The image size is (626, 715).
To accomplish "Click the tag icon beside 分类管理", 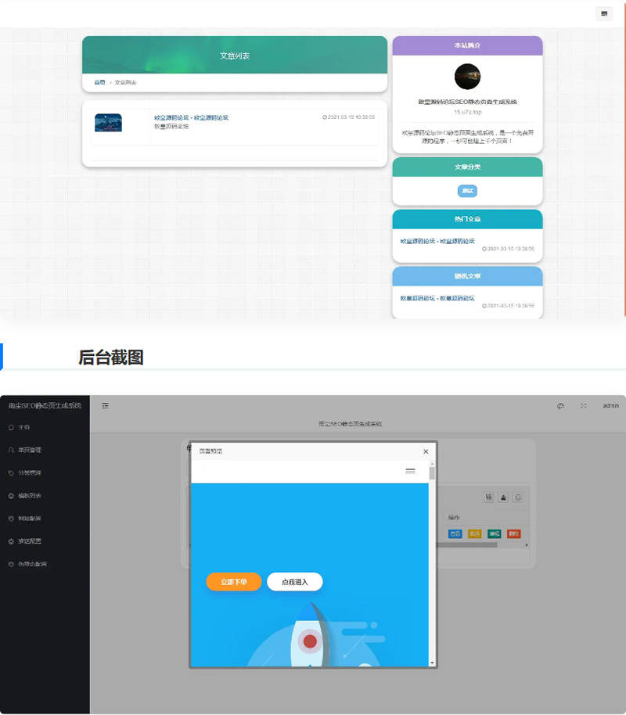I will (x=11, y=472).
